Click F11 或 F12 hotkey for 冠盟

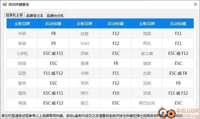click(x=53, y=73)
